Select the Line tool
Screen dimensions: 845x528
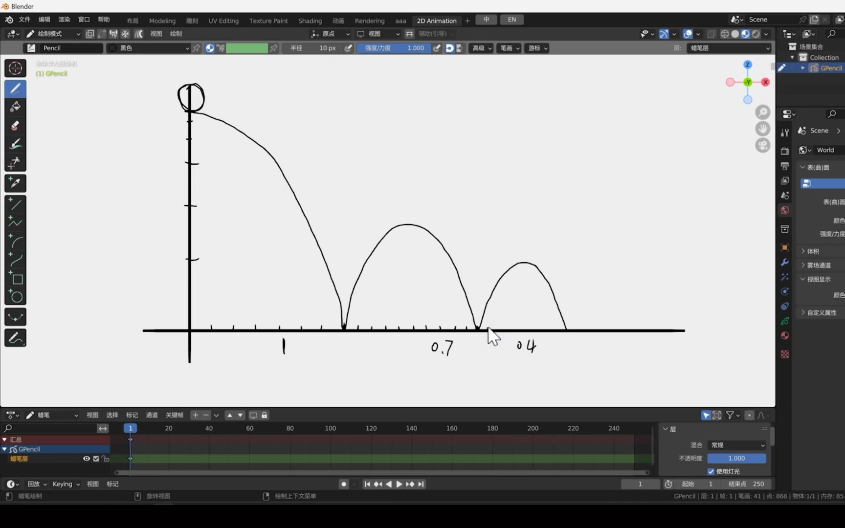point(15,204)
